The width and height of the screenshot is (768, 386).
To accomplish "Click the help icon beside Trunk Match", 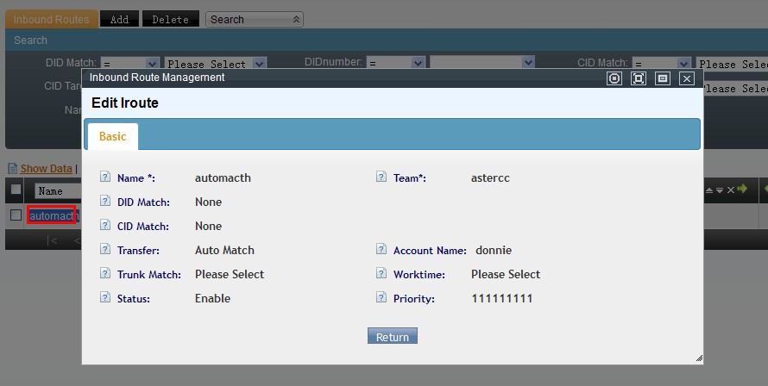I will click(105, 274).
